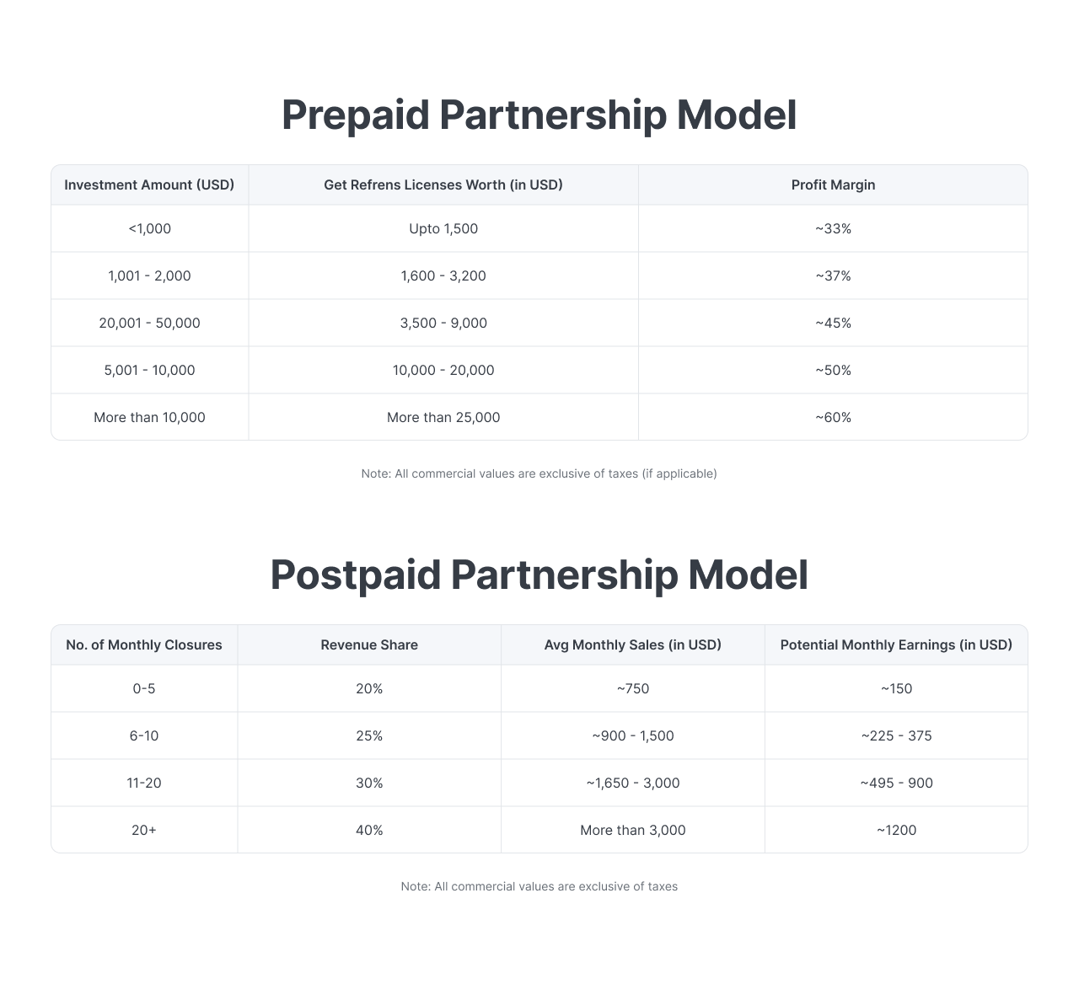This screenshot has height=984, width=1079.
Task: Select the No. of Monthly Closures header
Action: coord(144,644)
